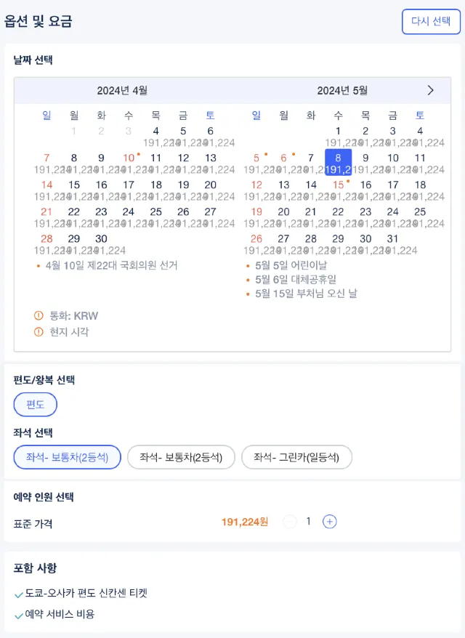Click 다시 선택 reset button

[432, 22]
